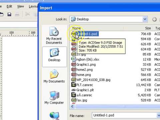The width and height of the screenshot is (160, 120).
Task: Click the 2 KB size cell
Action: pos(148,90)
